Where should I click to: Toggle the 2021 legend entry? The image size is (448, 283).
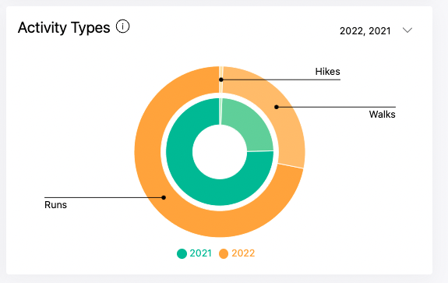coord(194,253)
